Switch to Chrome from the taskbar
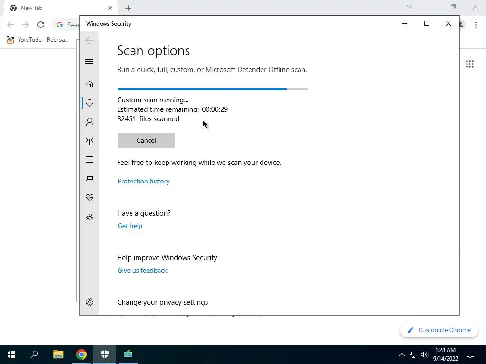Image resolution: width=486 pixels, height=364 pixels. pos(82,355)
